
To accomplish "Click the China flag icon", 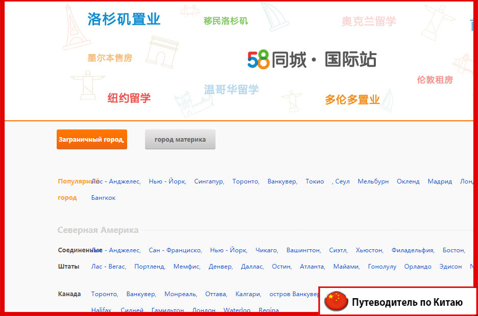I will coord(336,301).
